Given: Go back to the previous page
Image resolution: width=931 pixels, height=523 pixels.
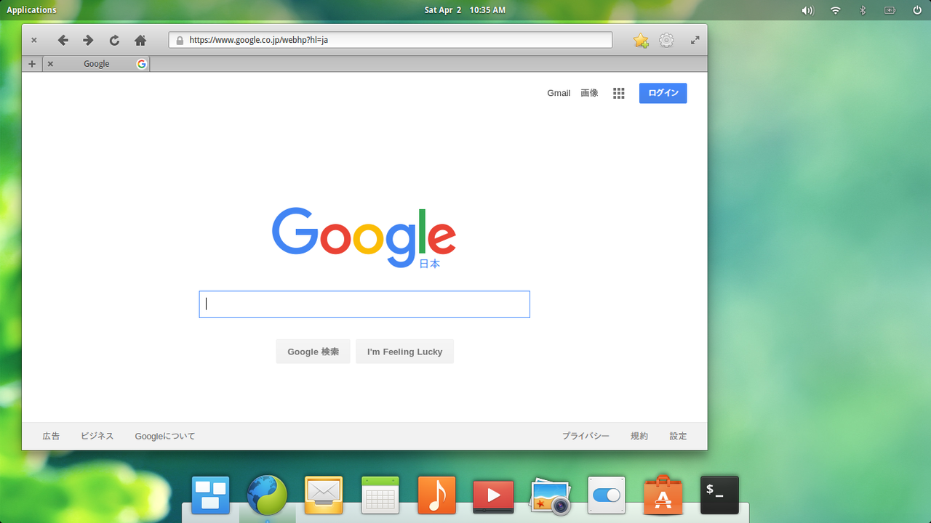Looking at the screenshot, I should 63,41.
